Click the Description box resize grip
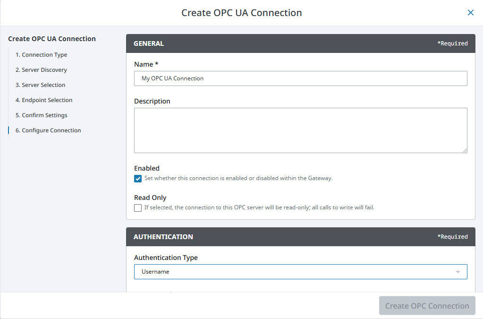The height and width of the screenshot is (319, 483). pos(465,150)
